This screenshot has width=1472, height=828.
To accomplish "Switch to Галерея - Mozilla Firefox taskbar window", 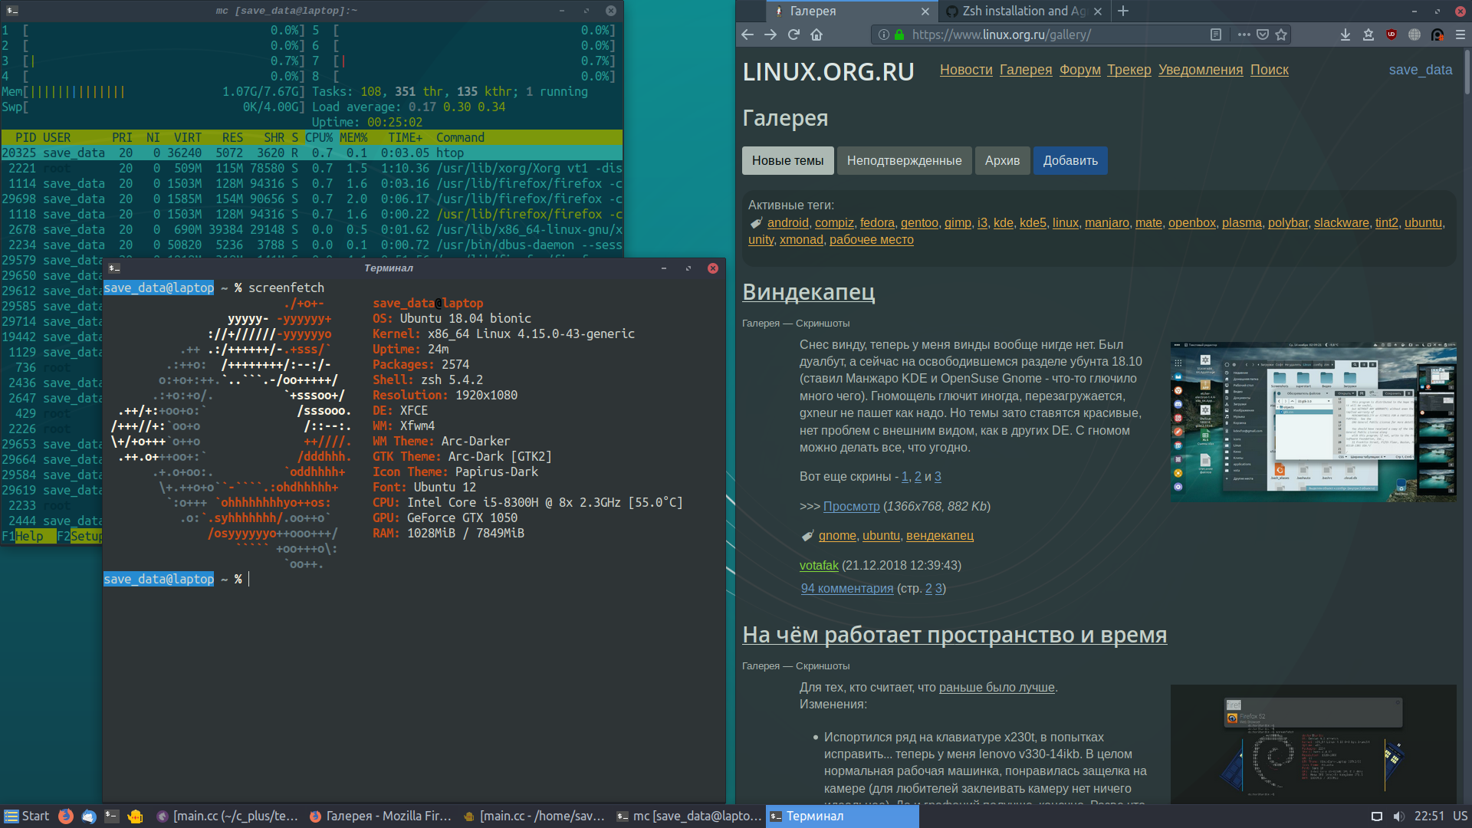I will tap(381, 816).
